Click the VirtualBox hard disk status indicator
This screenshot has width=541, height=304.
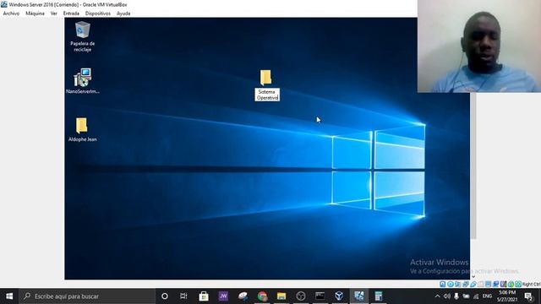[443, 285]
